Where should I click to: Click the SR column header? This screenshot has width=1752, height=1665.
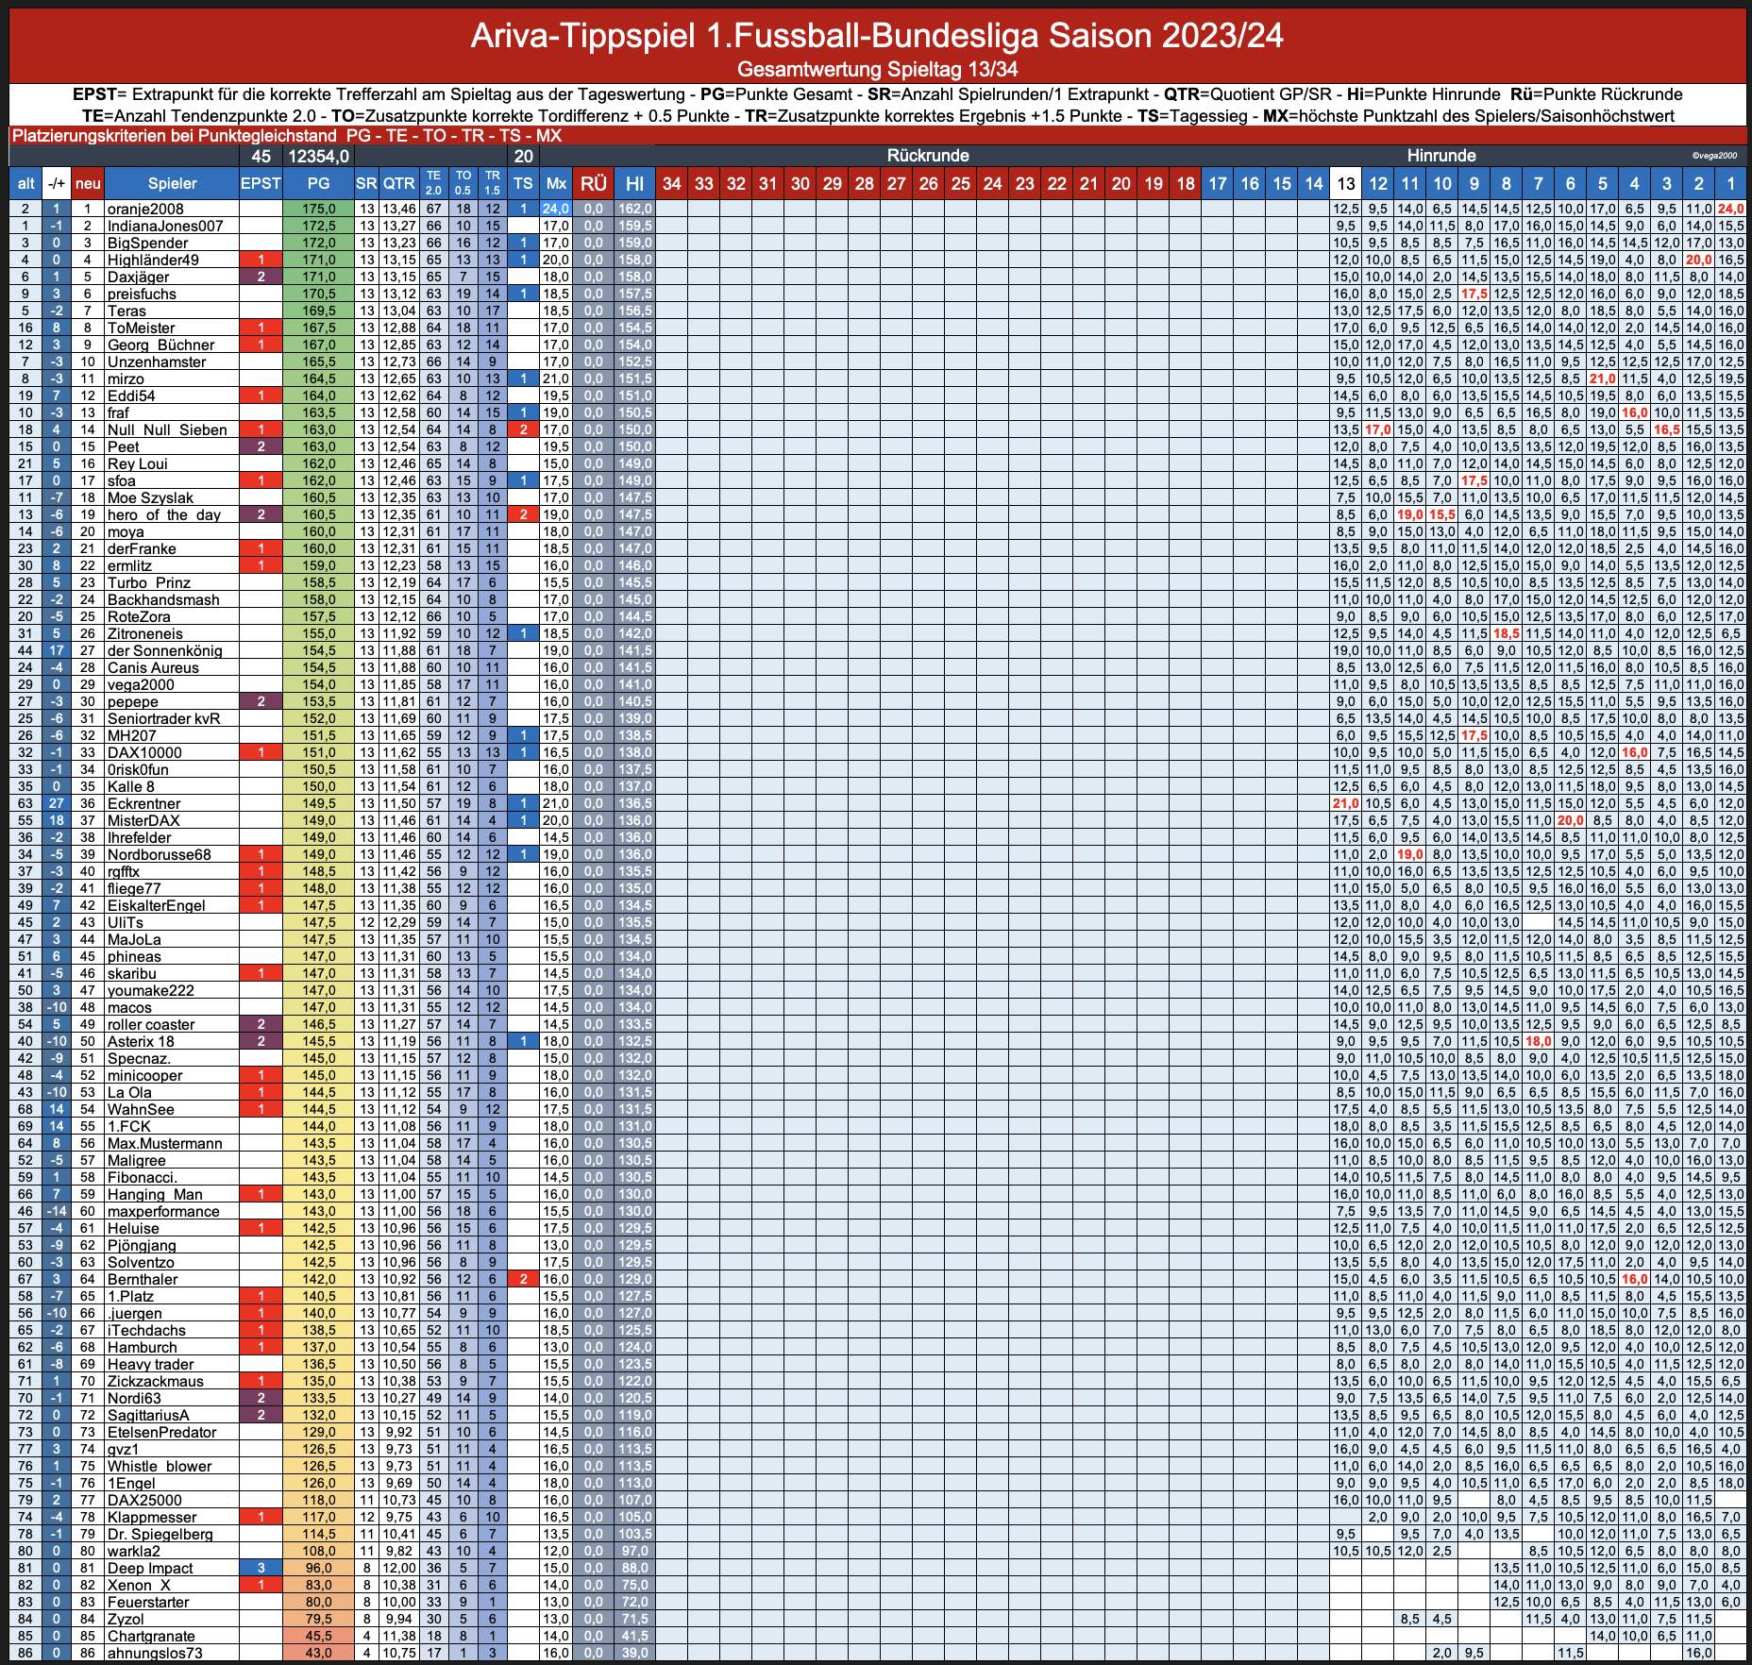point(366,183)
